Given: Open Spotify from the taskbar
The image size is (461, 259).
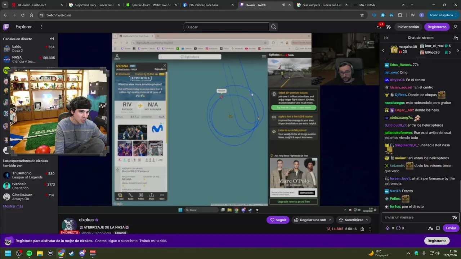Looking at the screenshot, I should point(29,253).
